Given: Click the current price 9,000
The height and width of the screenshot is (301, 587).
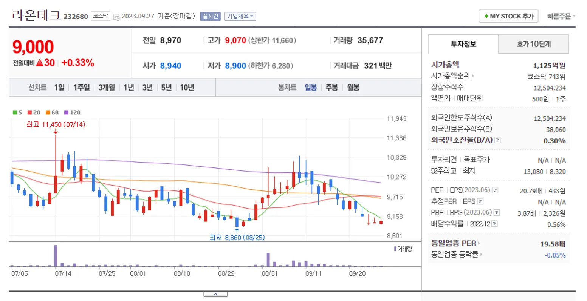Looking at the screenshot, I should 33,47.
